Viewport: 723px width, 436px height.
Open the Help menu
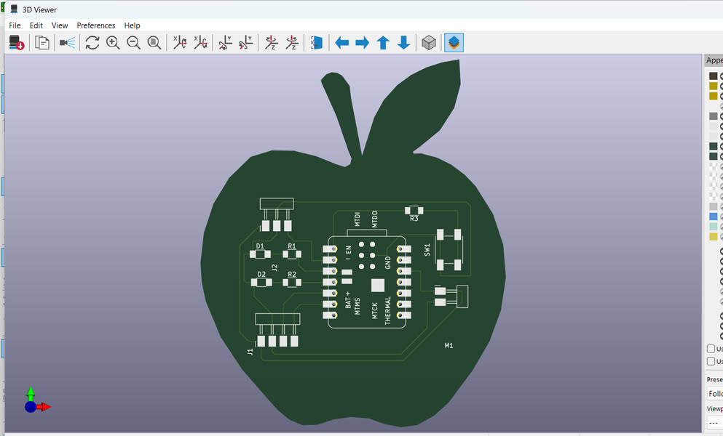pyautogui.click(x=132, y=25)
